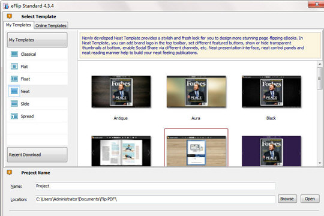Viewport: 324px width, 216px height.
Task: Select the Float template icon
Action: pyautogui.click(x=14, y=79)
